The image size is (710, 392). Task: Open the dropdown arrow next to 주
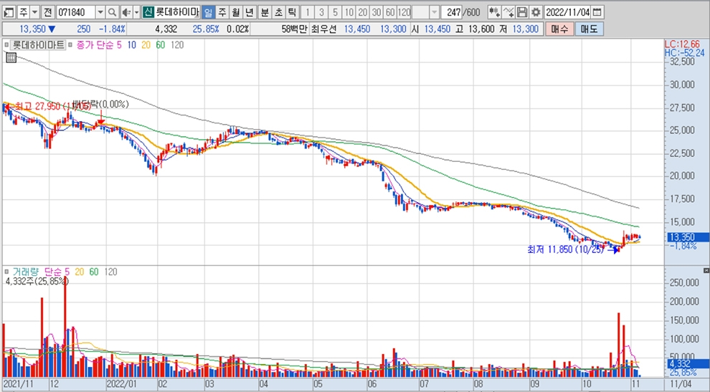34,12
